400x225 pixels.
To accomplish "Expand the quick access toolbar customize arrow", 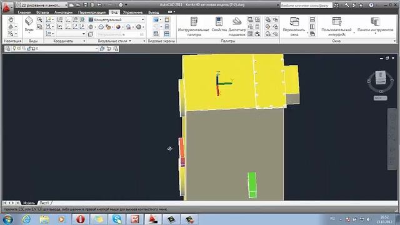I will [126, 5].
